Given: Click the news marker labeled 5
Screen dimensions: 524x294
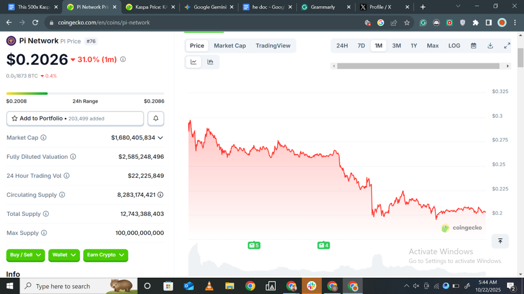Looking at the screenshot, I should tap(254, 246).
